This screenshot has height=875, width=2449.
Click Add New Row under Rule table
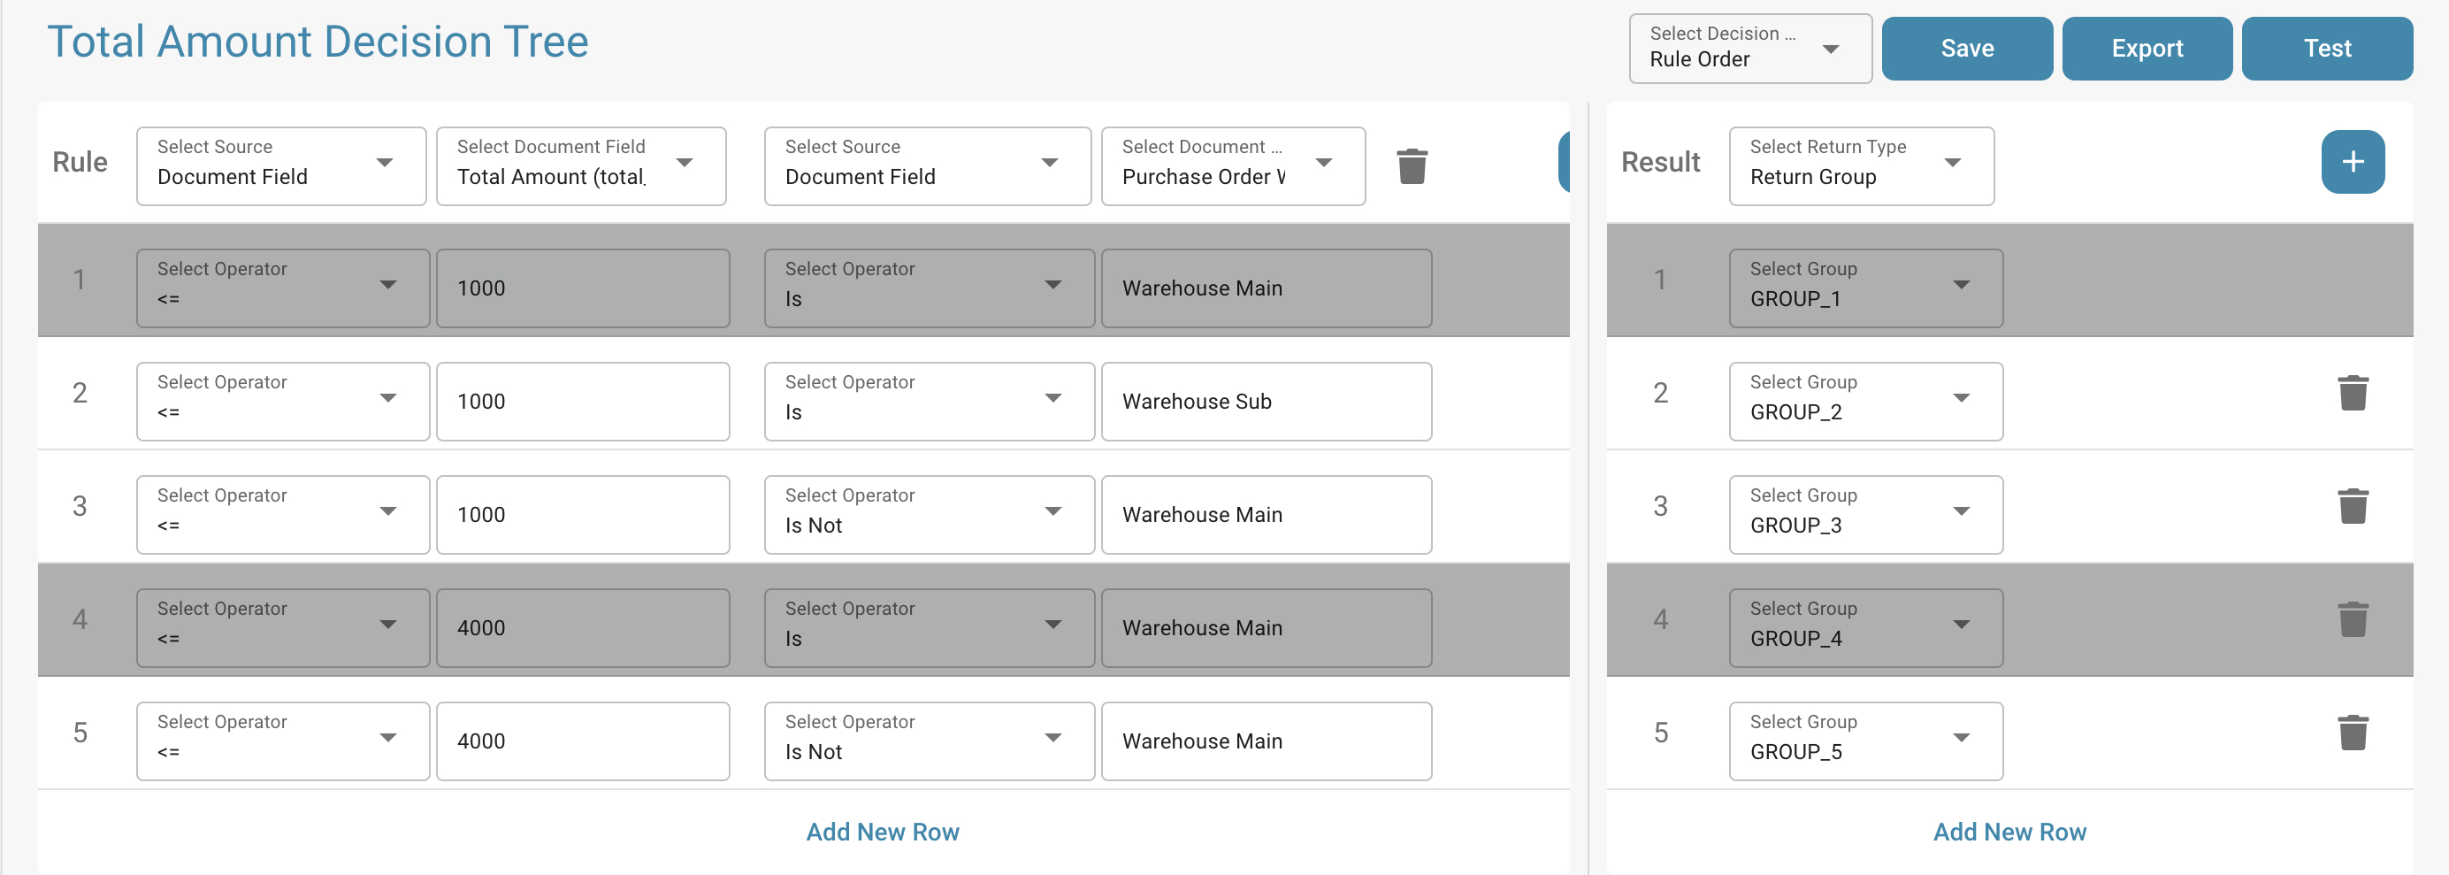click(x=883, y=832)
